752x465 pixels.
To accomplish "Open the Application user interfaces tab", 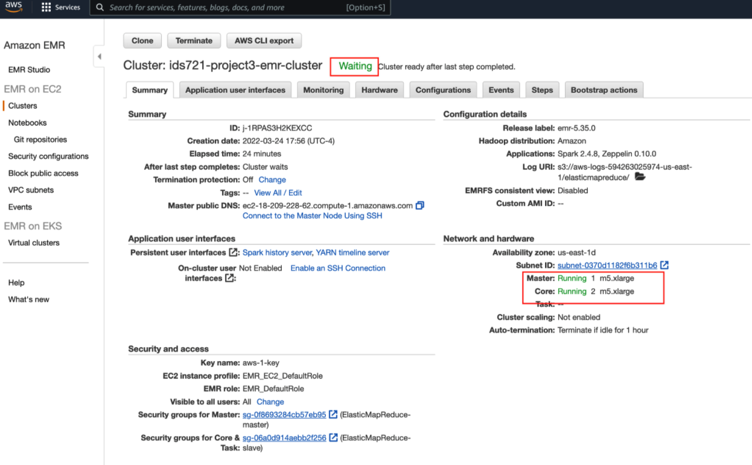I will click(x=235, y=90).
